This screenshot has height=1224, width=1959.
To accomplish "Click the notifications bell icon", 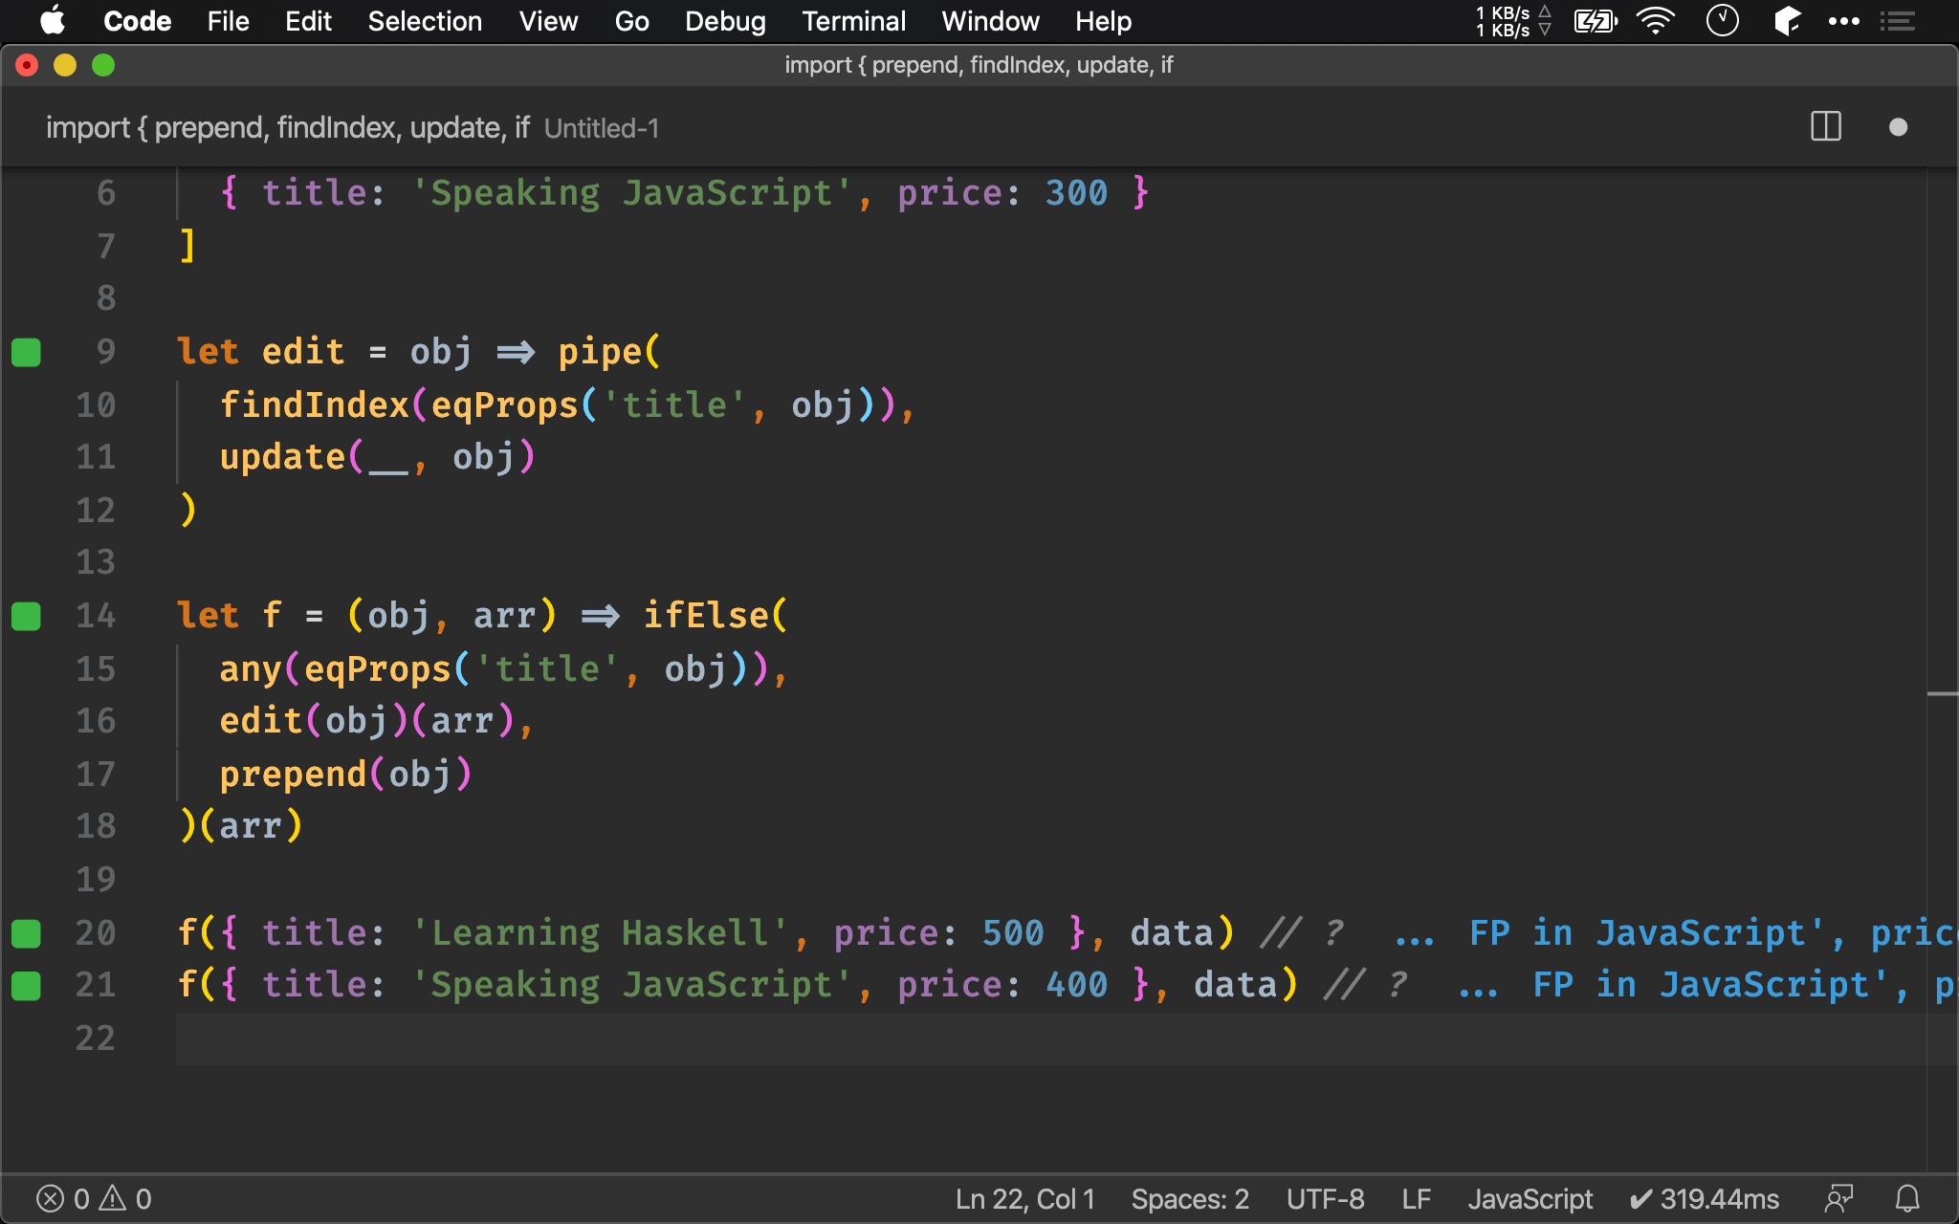I will (1907, 1199).
